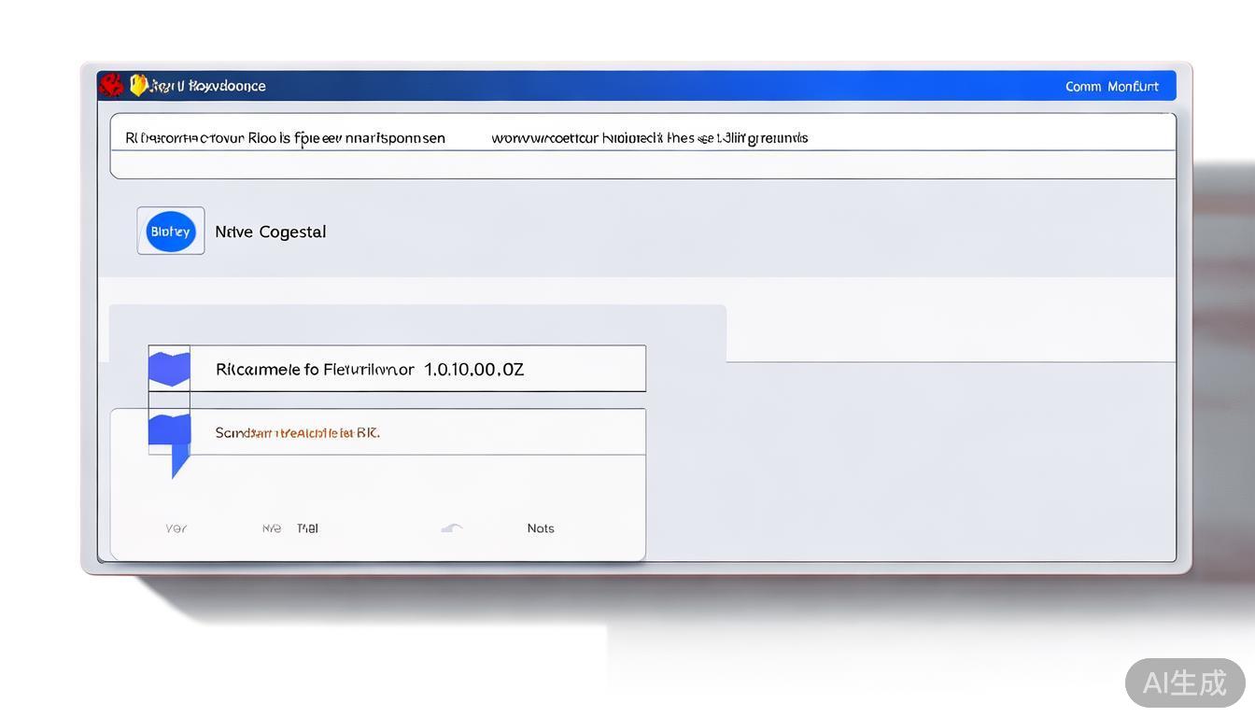Click the Nots button

click(x=540, y=528)
